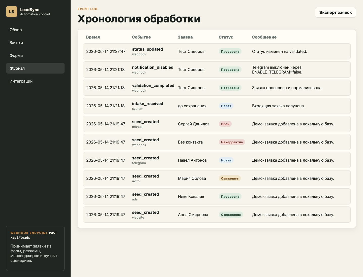Click the Статус column header
Viewport: 363px width, 277px height.
tap(226, 37)
